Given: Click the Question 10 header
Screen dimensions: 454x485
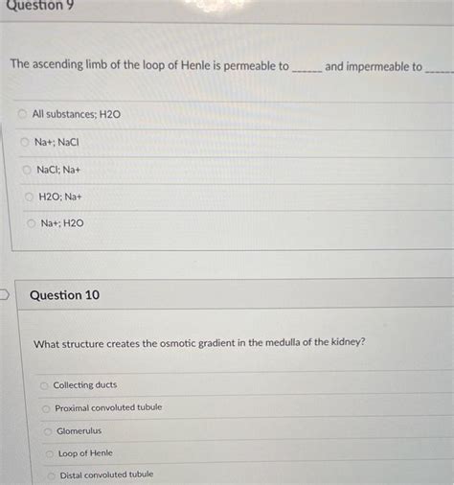Looking at the screenshot, I should tap(64, 295).
